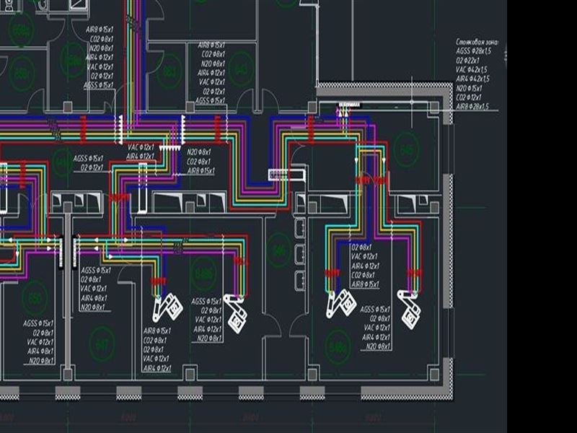Image resolution: width=577 pixels, height=433 pixels.
Task: Click the checkered hatched wall at the top right
Action: tap(382, 89)
